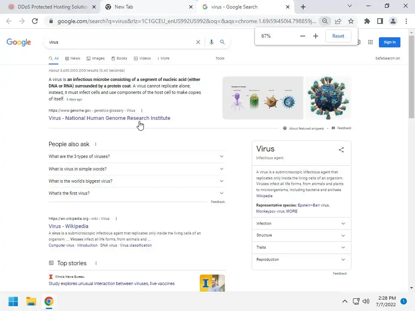Open options dots beside Wikipedia result

click(116, 219)
